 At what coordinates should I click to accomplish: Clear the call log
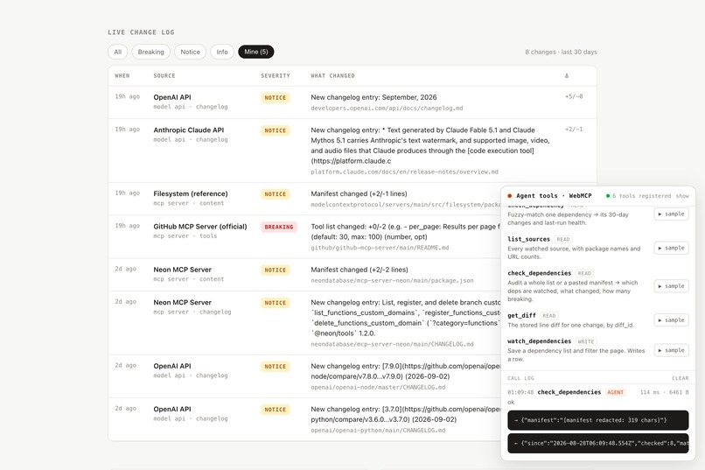(681, 378)
